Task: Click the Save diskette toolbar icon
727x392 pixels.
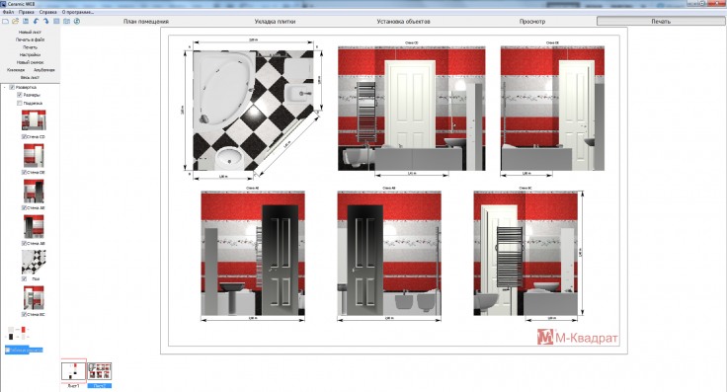Action: coord(26,22)
